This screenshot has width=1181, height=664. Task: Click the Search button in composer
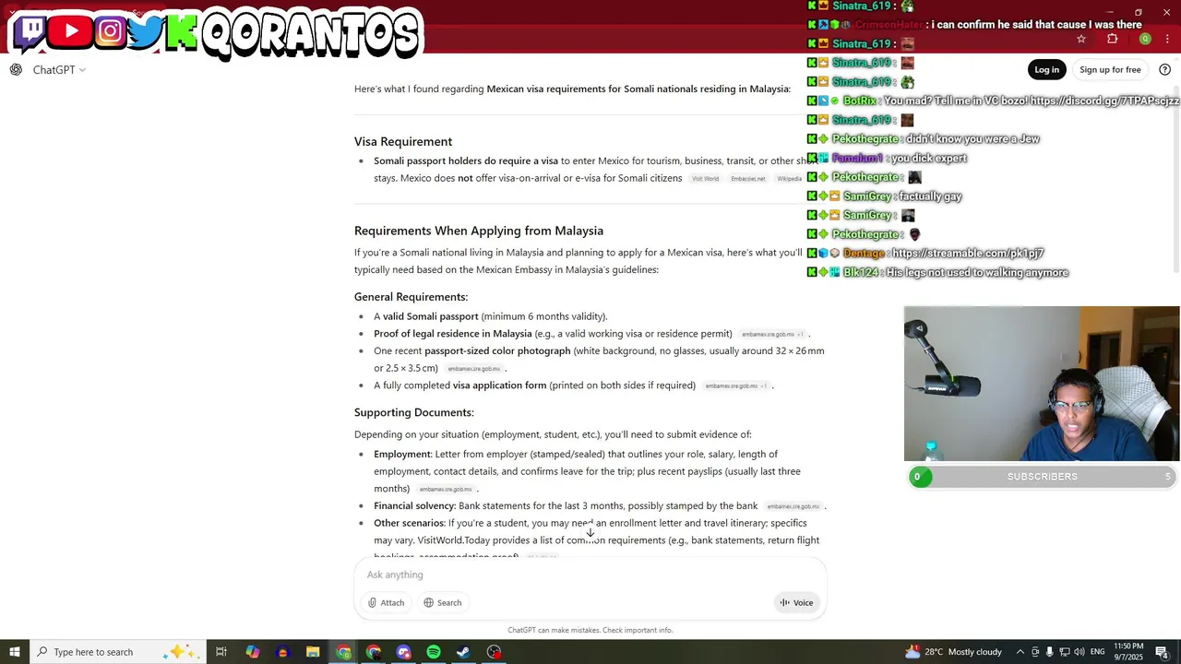click(443, 603)
